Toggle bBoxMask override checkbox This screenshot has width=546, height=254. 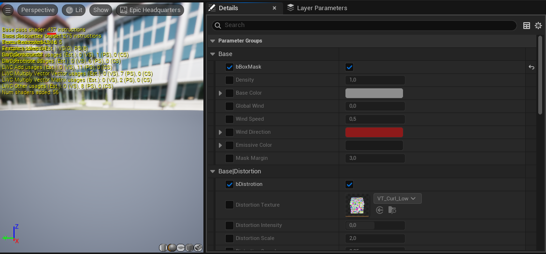pos(230,67)
